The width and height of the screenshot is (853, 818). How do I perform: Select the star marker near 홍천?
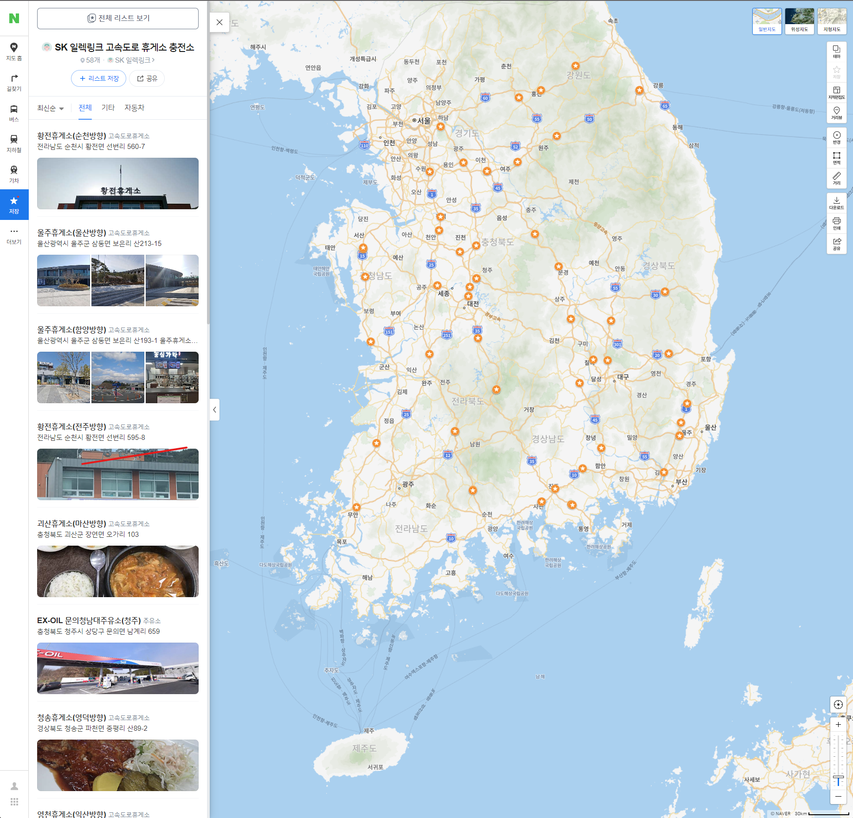(541, 90)
